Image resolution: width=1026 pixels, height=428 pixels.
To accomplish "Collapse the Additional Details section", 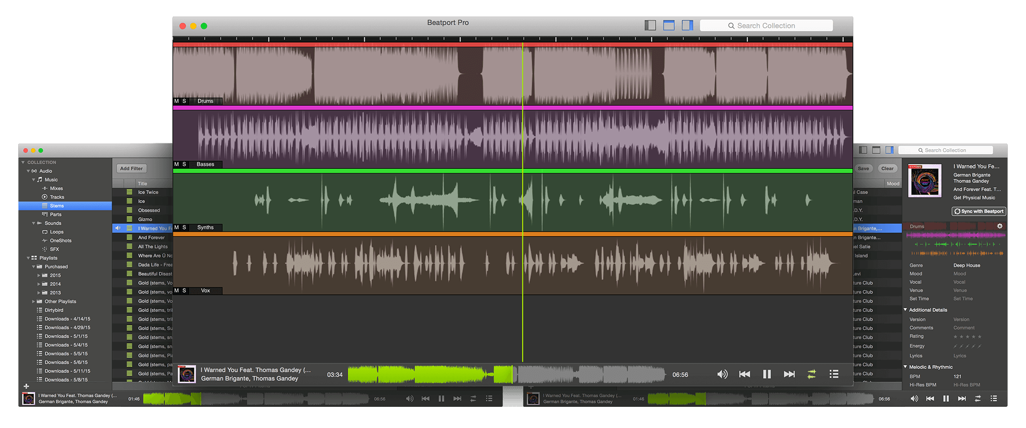I will tap(906, 310).
